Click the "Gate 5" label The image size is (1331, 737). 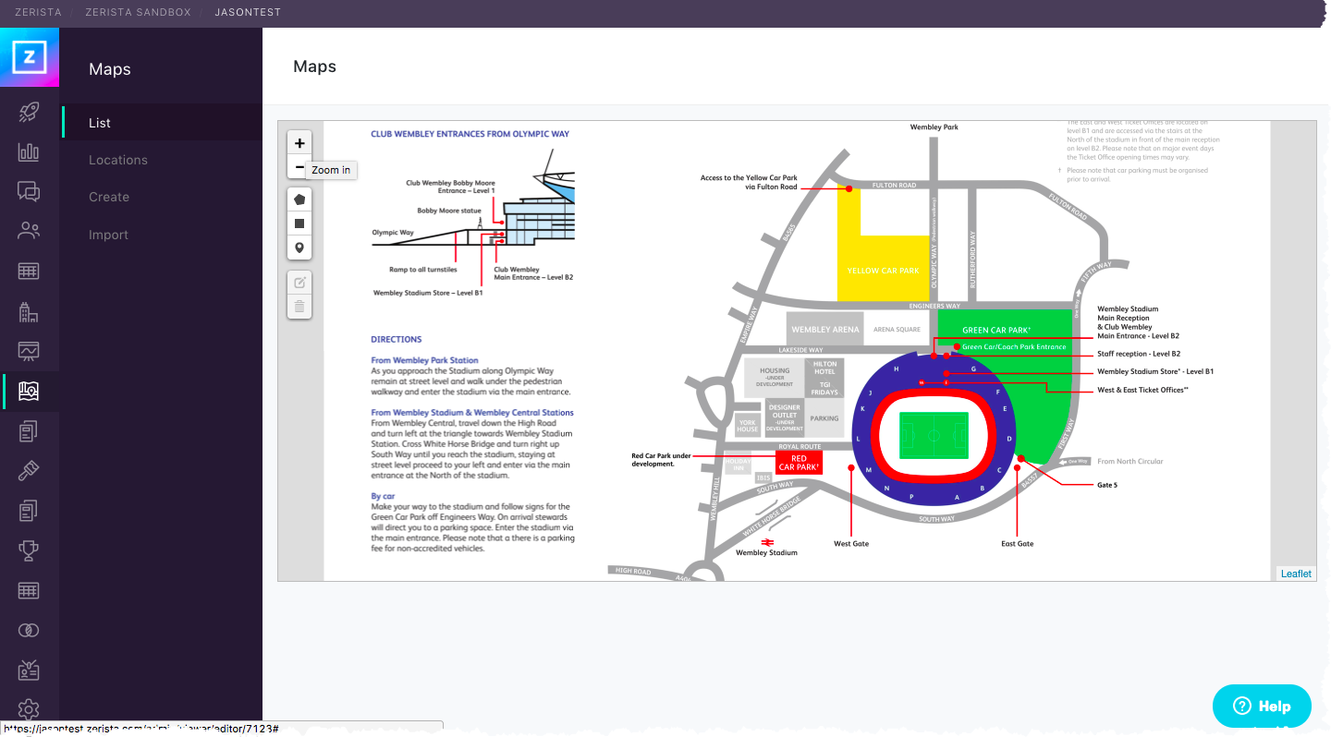coord(1106,485)
